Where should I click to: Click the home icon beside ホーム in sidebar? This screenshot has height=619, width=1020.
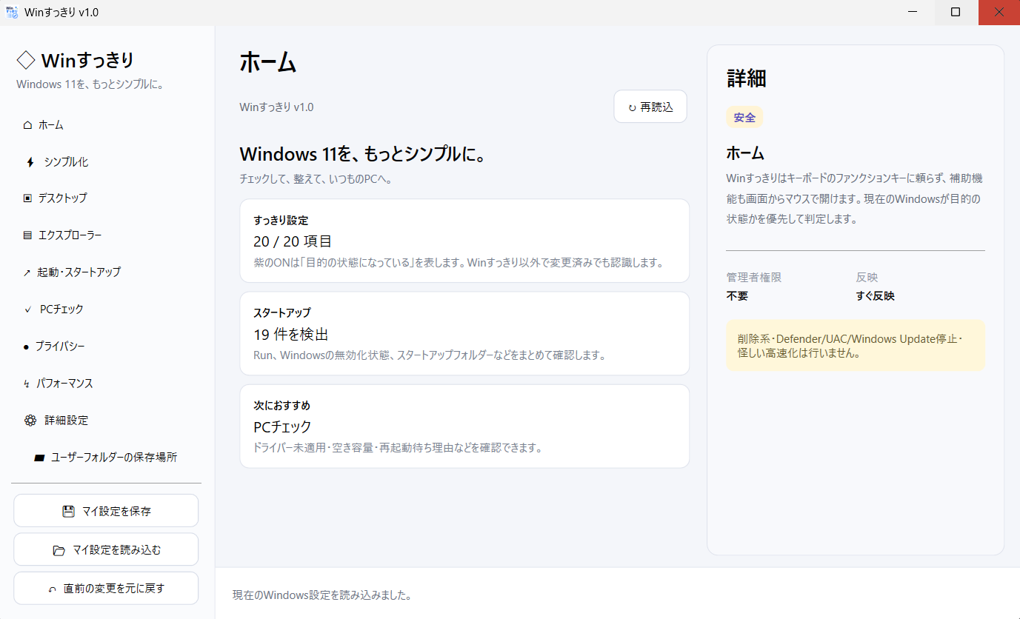tap(27, 125)
